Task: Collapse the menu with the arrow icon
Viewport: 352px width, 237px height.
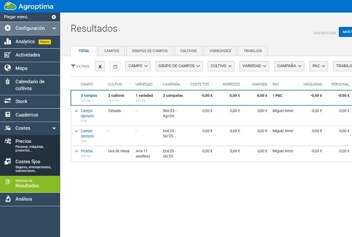Action: (54, 17)
